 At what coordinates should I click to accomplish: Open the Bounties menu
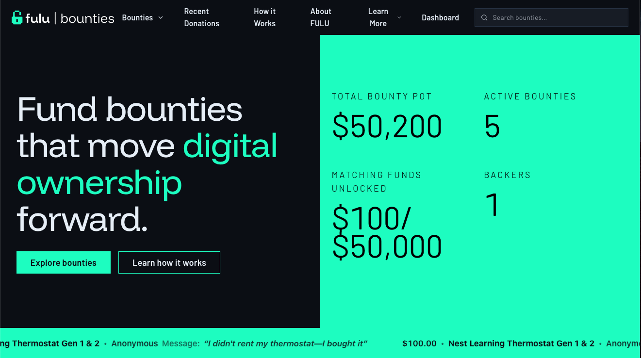138,17
